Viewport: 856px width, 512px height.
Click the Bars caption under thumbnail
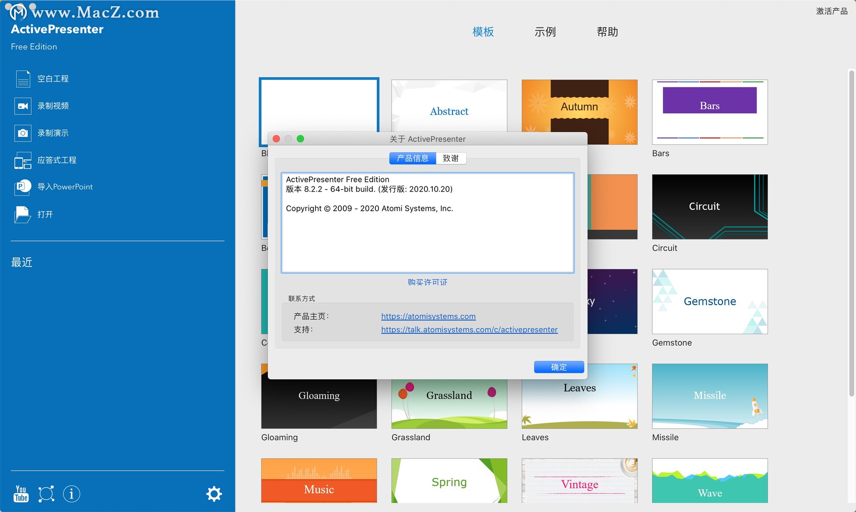(661, 153)
